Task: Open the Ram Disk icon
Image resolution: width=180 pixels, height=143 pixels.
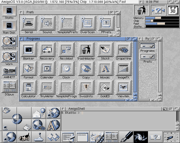Action: (9, 26)
